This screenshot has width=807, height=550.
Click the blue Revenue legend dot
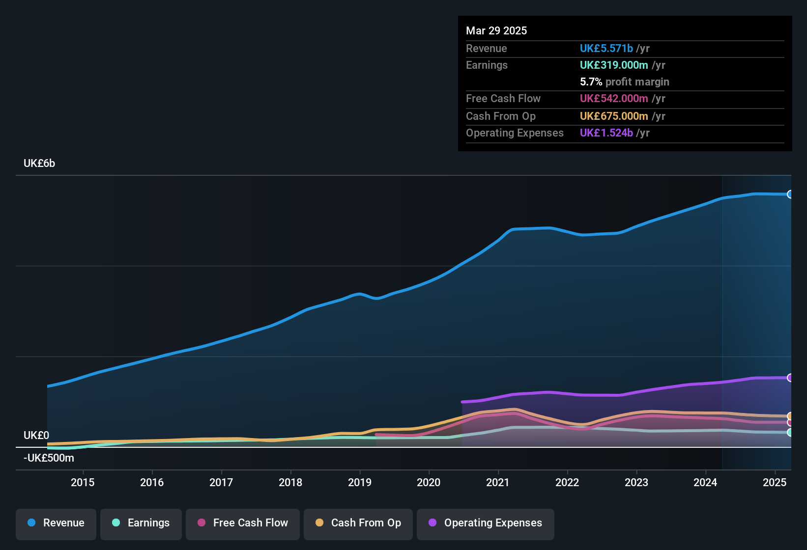pyautogui.click(x=31, y=522)
